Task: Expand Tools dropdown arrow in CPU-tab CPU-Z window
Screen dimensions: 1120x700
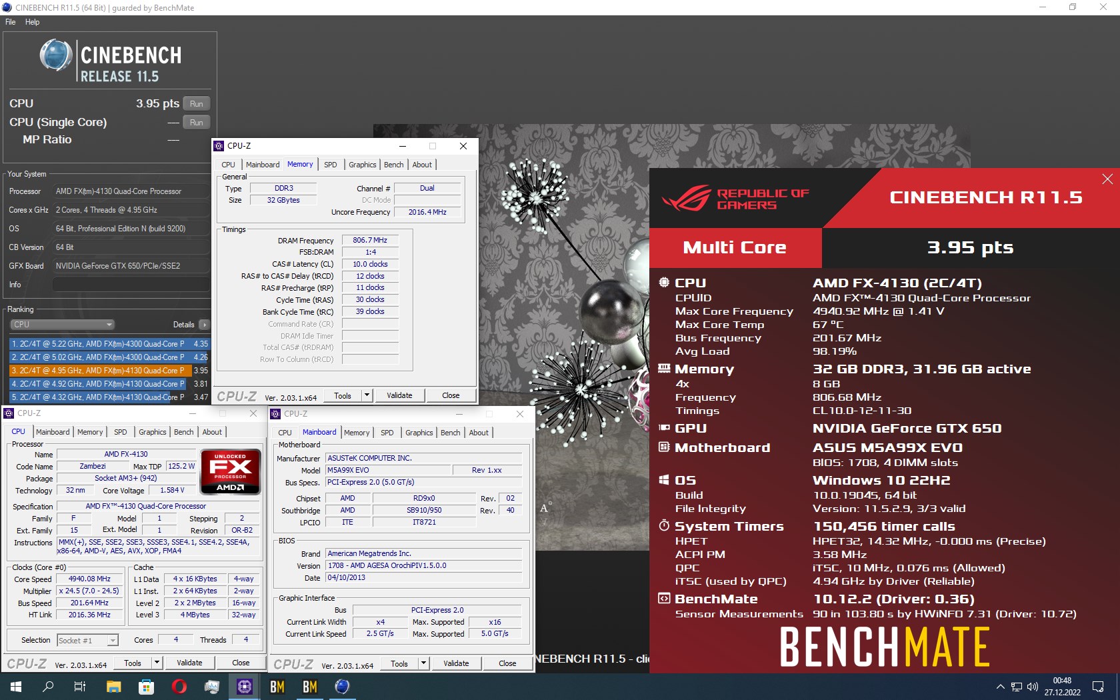Action: (156, 663)
